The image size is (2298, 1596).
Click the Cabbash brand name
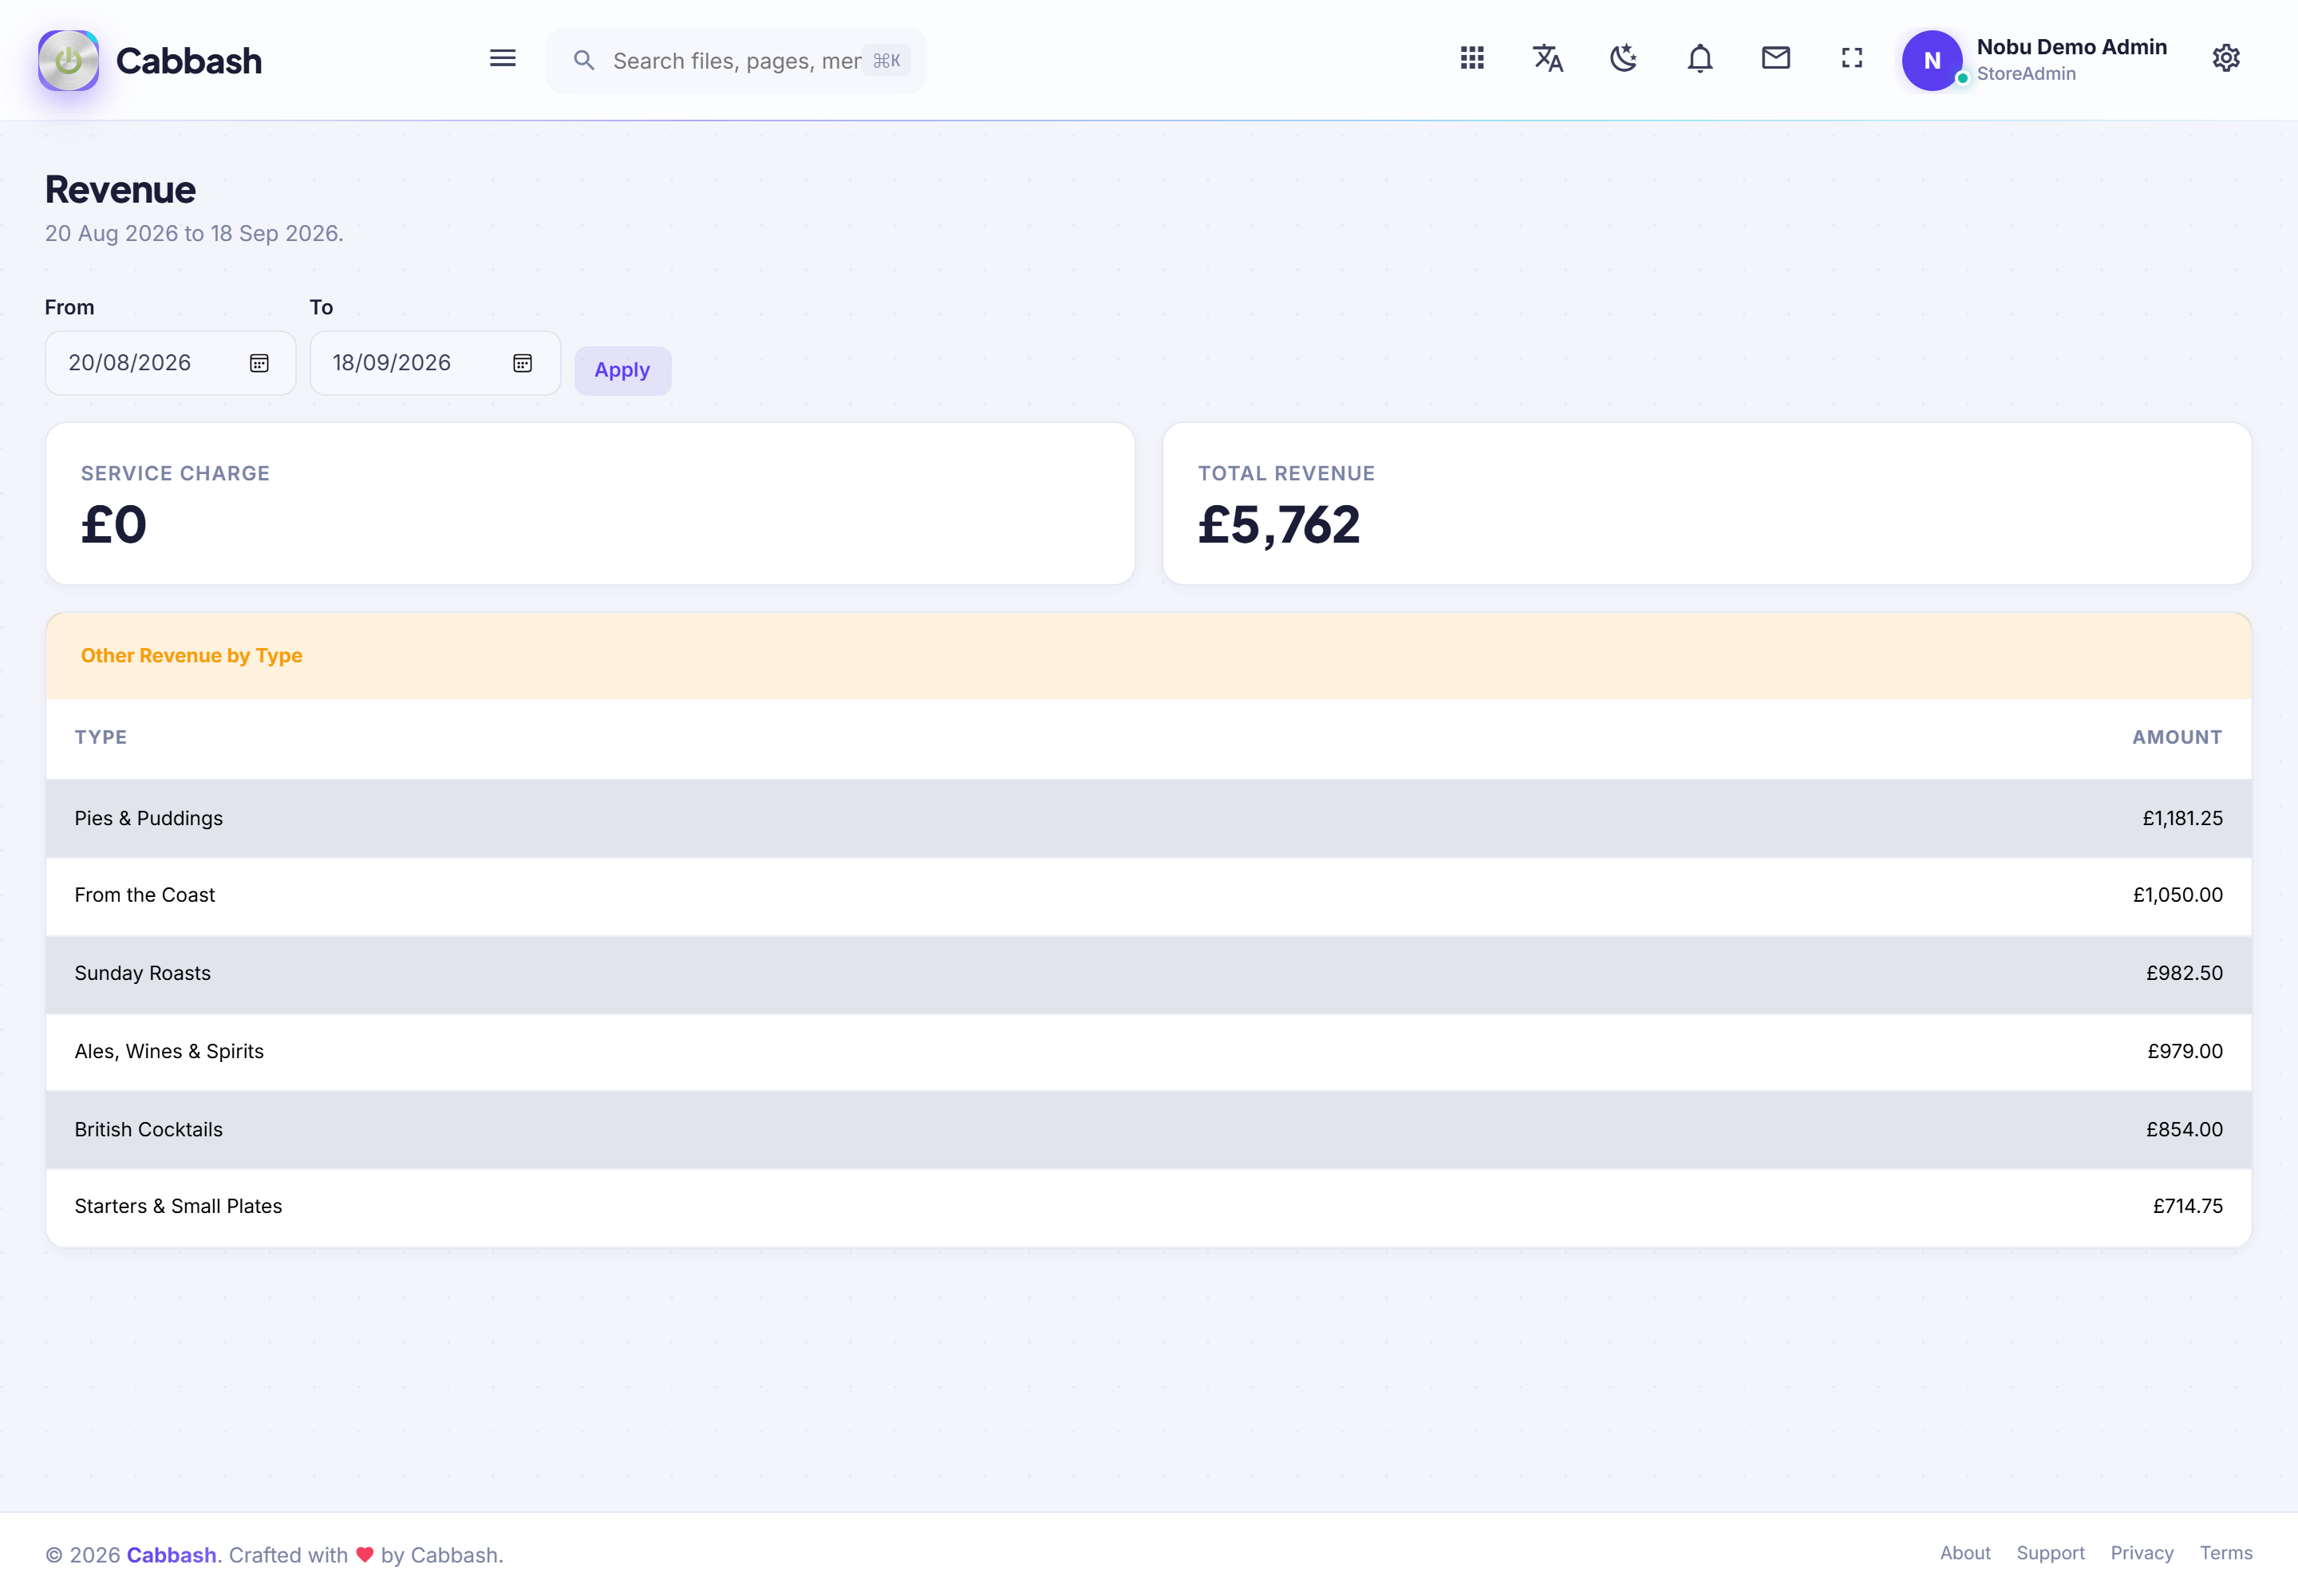click(x=189, y=61)
